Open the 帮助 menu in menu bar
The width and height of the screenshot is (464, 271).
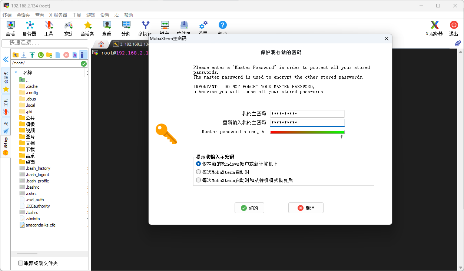point(129,15)
